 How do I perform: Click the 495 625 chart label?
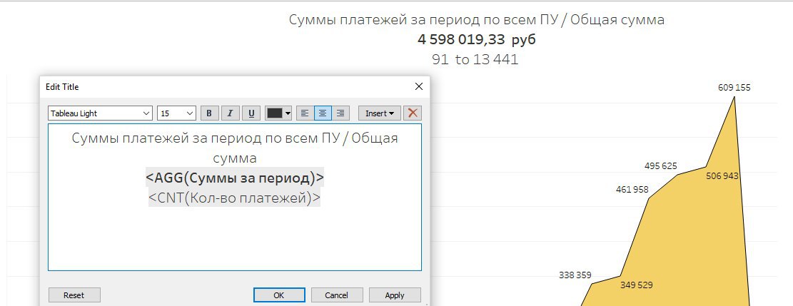tap(661, 166)
